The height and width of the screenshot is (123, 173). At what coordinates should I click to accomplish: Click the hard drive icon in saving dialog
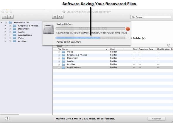point(49,29)
